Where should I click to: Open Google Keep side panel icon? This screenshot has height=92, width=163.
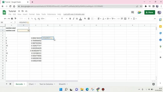click(160, 27)
